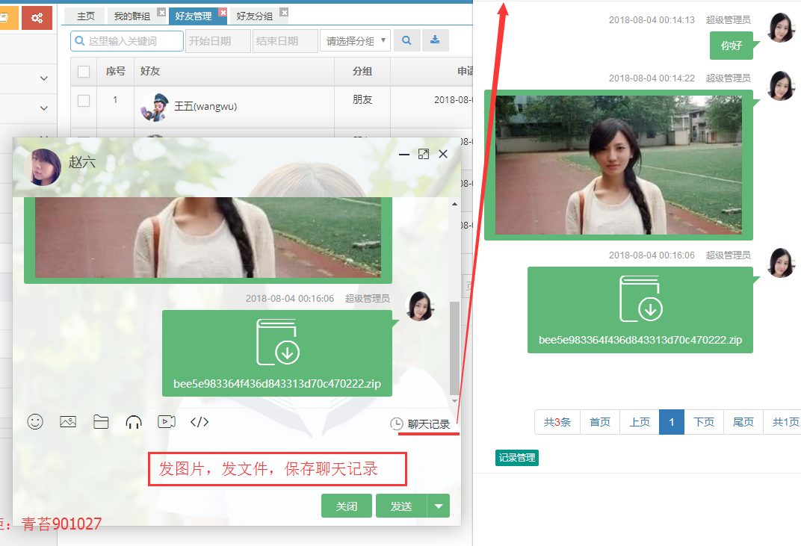Check the checkbox for row 王五
The height and width of the screenshot is (546, 801).
(x=84, y=101)
